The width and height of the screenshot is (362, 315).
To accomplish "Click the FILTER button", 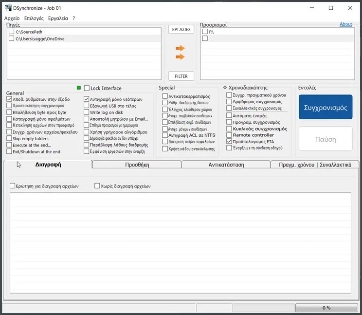I will pos(181,76).
